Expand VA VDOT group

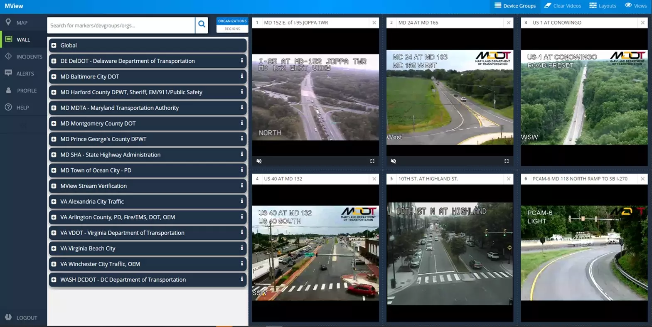point(54,233)
